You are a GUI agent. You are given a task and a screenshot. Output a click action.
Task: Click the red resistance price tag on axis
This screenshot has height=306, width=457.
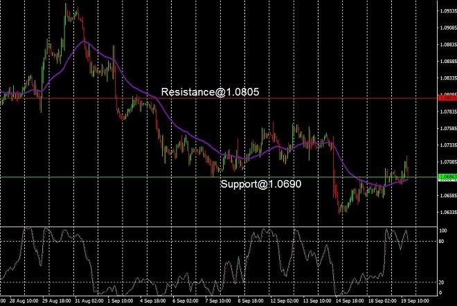click(447, 98)
